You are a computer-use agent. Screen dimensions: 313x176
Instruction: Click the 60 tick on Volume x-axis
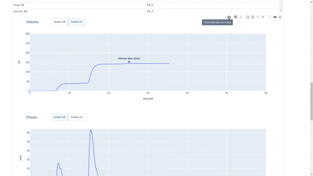coord(266,93)
